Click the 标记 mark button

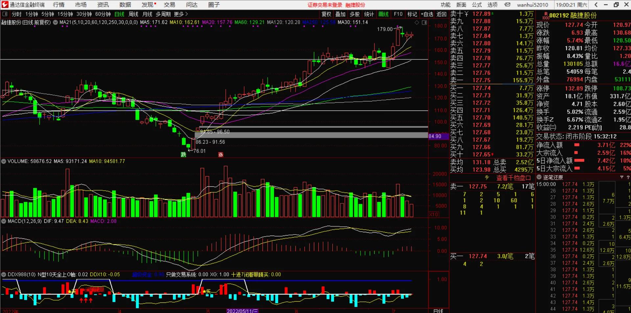tap(412, 14)
